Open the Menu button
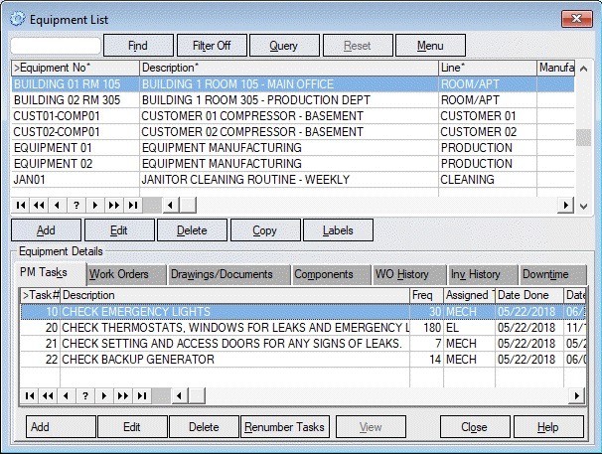Image resolution: width=602 pixels, height=454 pixels. (430, 46)
